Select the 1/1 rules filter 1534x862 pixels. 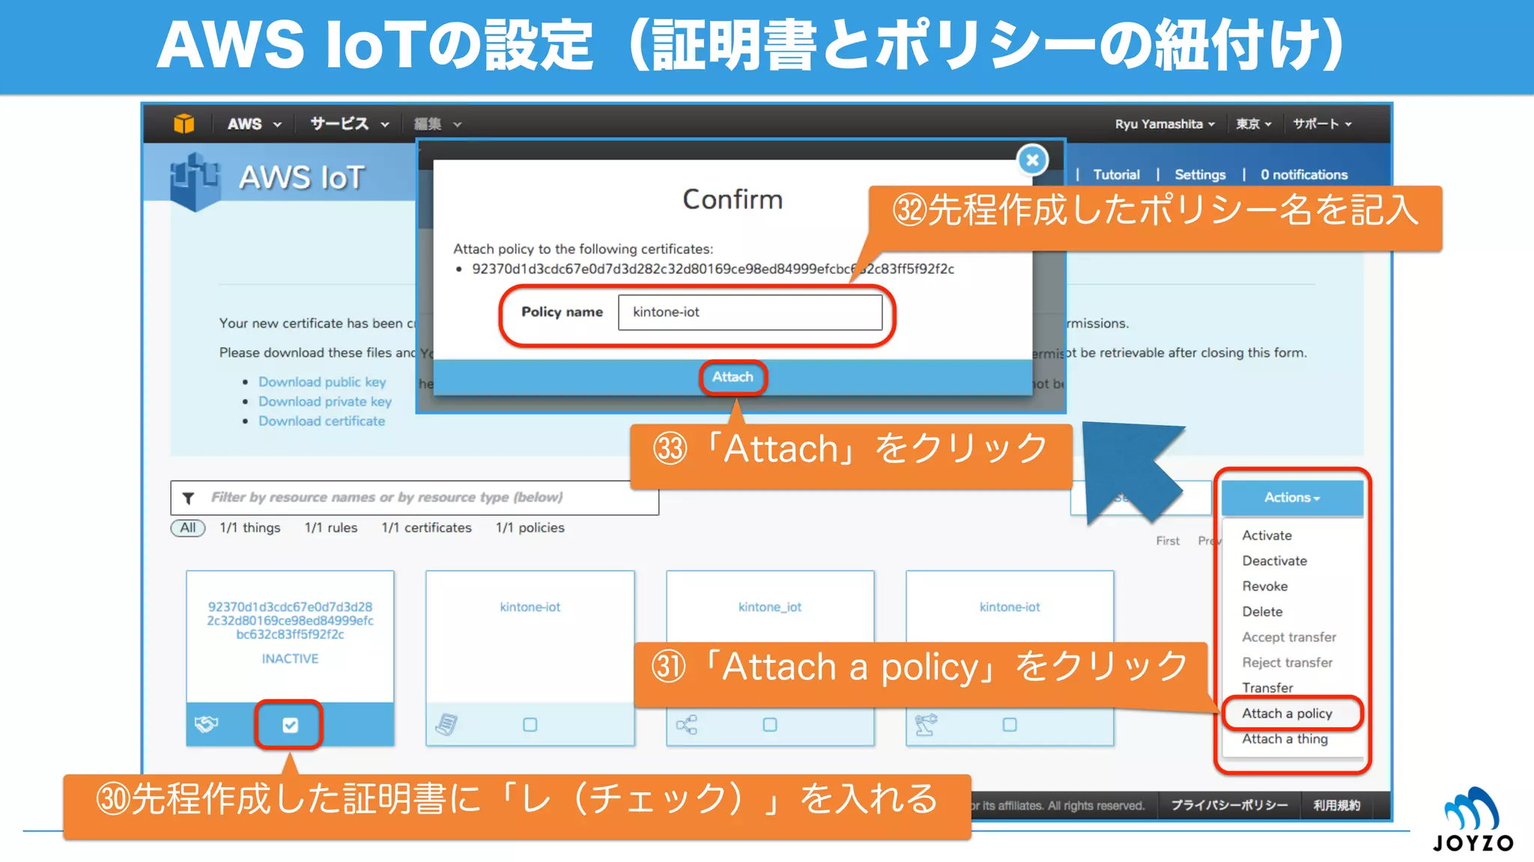tap(331, 528)
